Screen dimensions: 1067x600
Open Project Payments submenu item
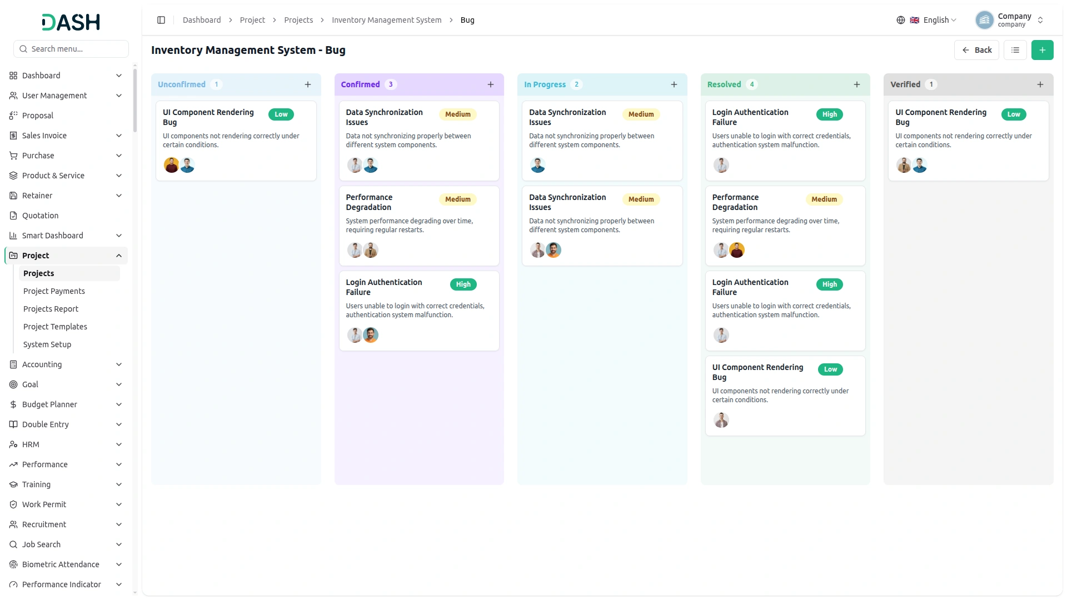tap(54, 291)
